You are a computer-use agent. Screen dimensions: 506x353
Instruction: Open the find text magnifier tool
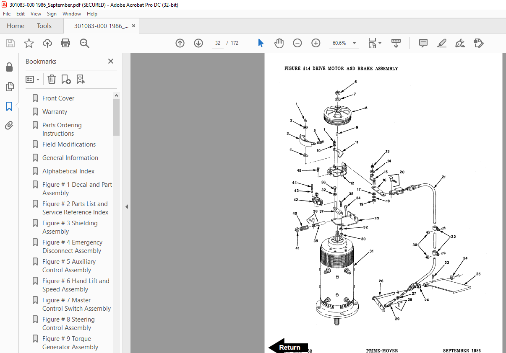pyautogui.click(x=84, y=43)
